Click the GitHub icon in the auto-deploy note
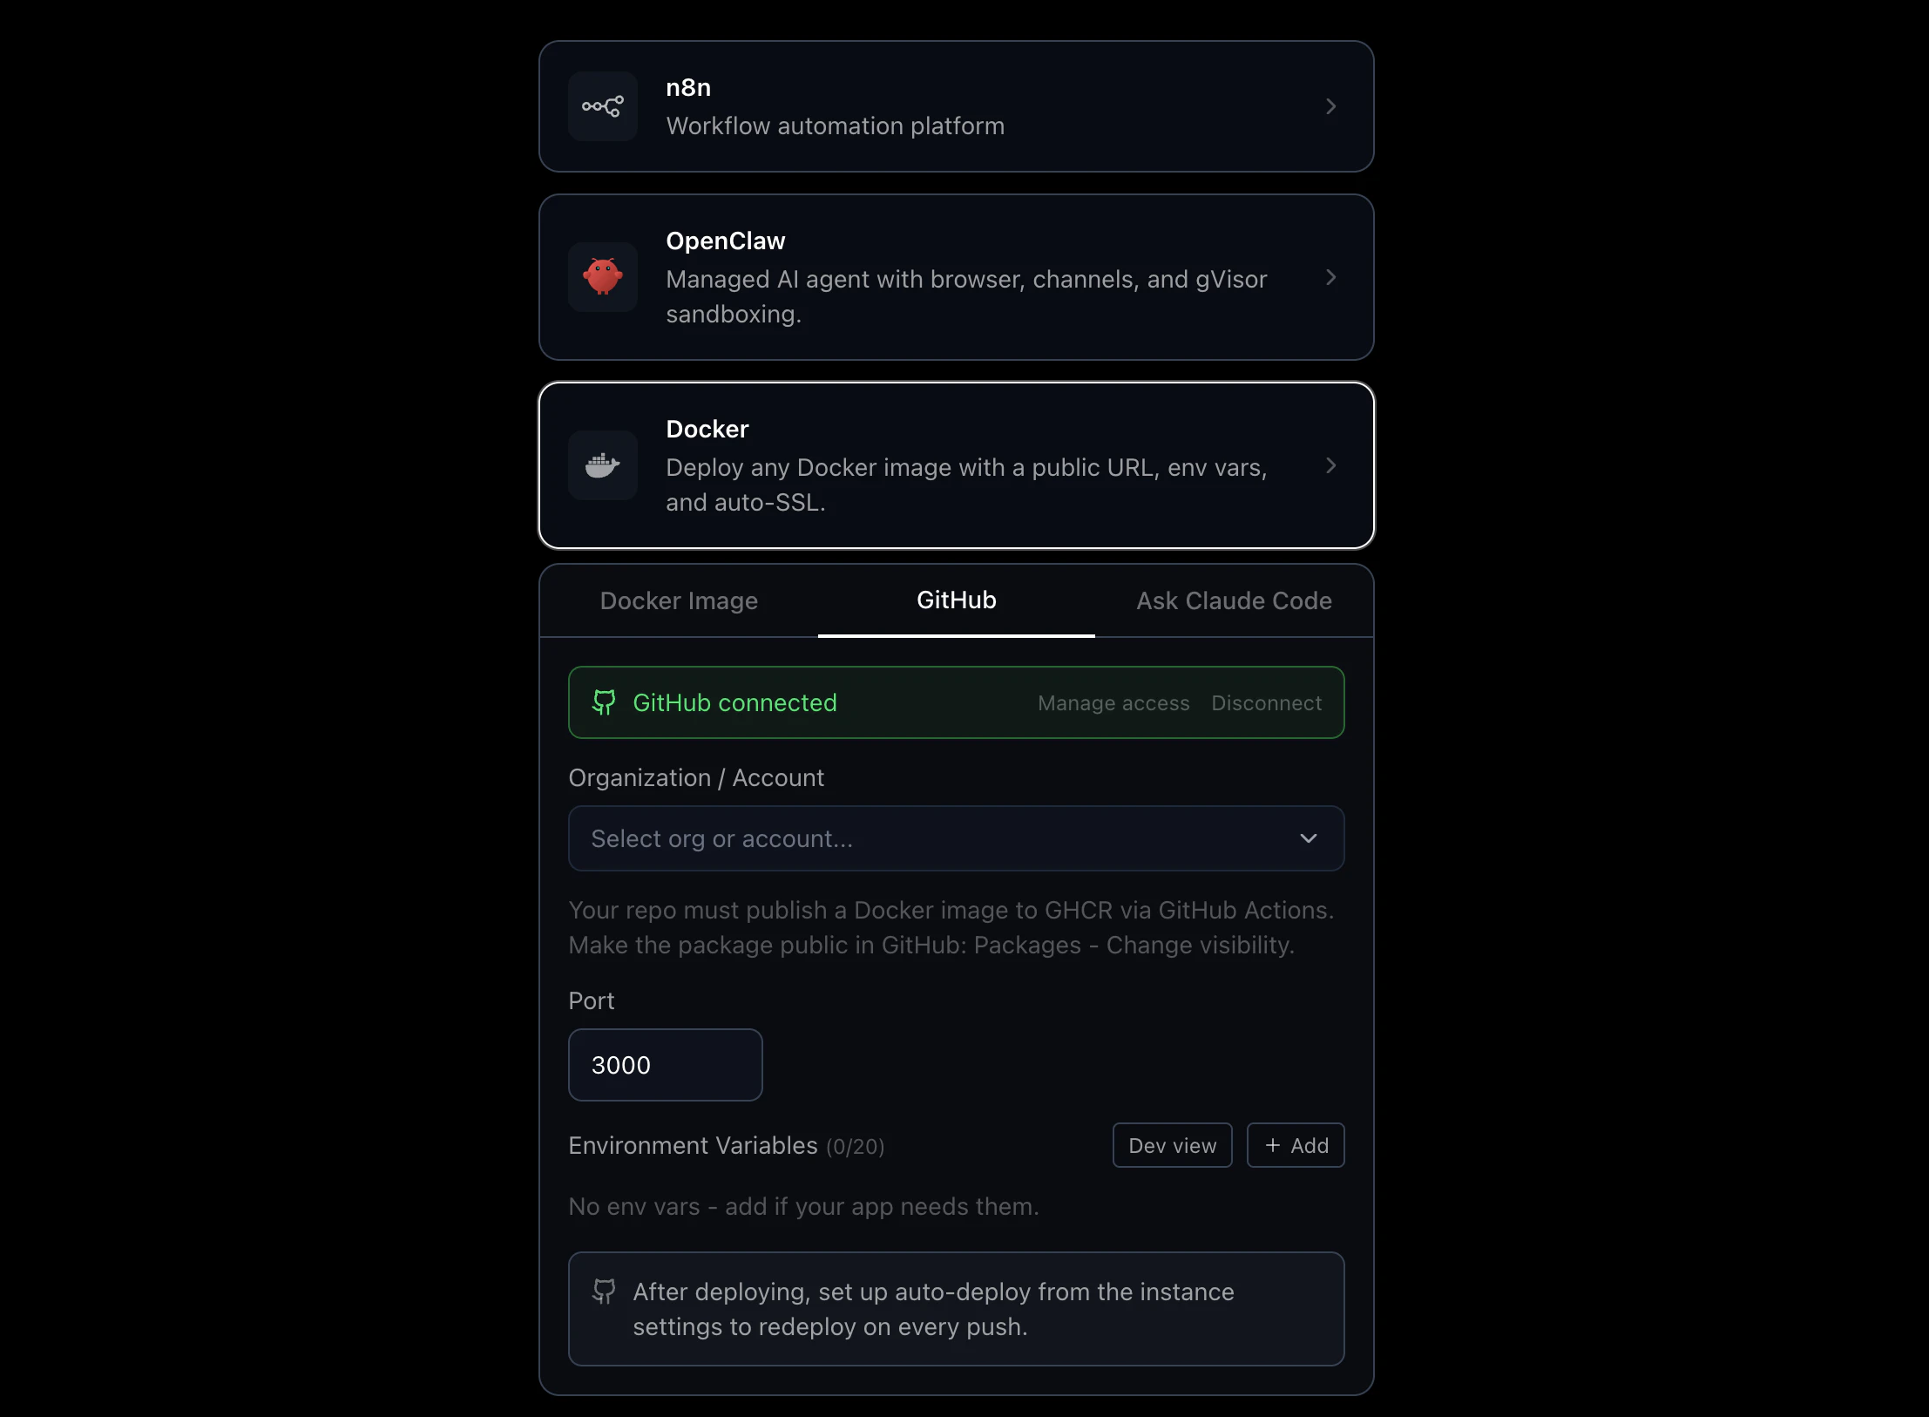 [604, 1292]
